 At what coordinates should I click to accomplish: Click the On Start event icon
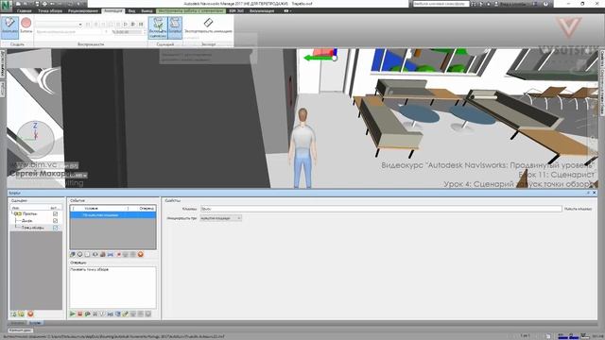point(73,254)
